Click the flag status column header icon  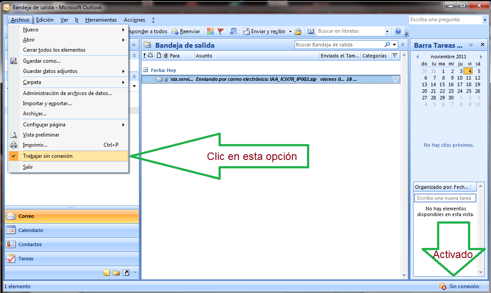[395, 56]
